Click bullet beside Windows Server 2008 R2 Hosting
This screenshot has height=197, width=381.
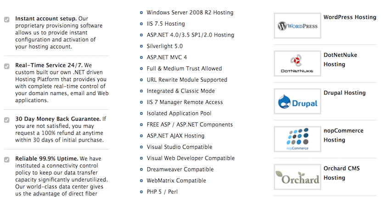tap(141, 13)
